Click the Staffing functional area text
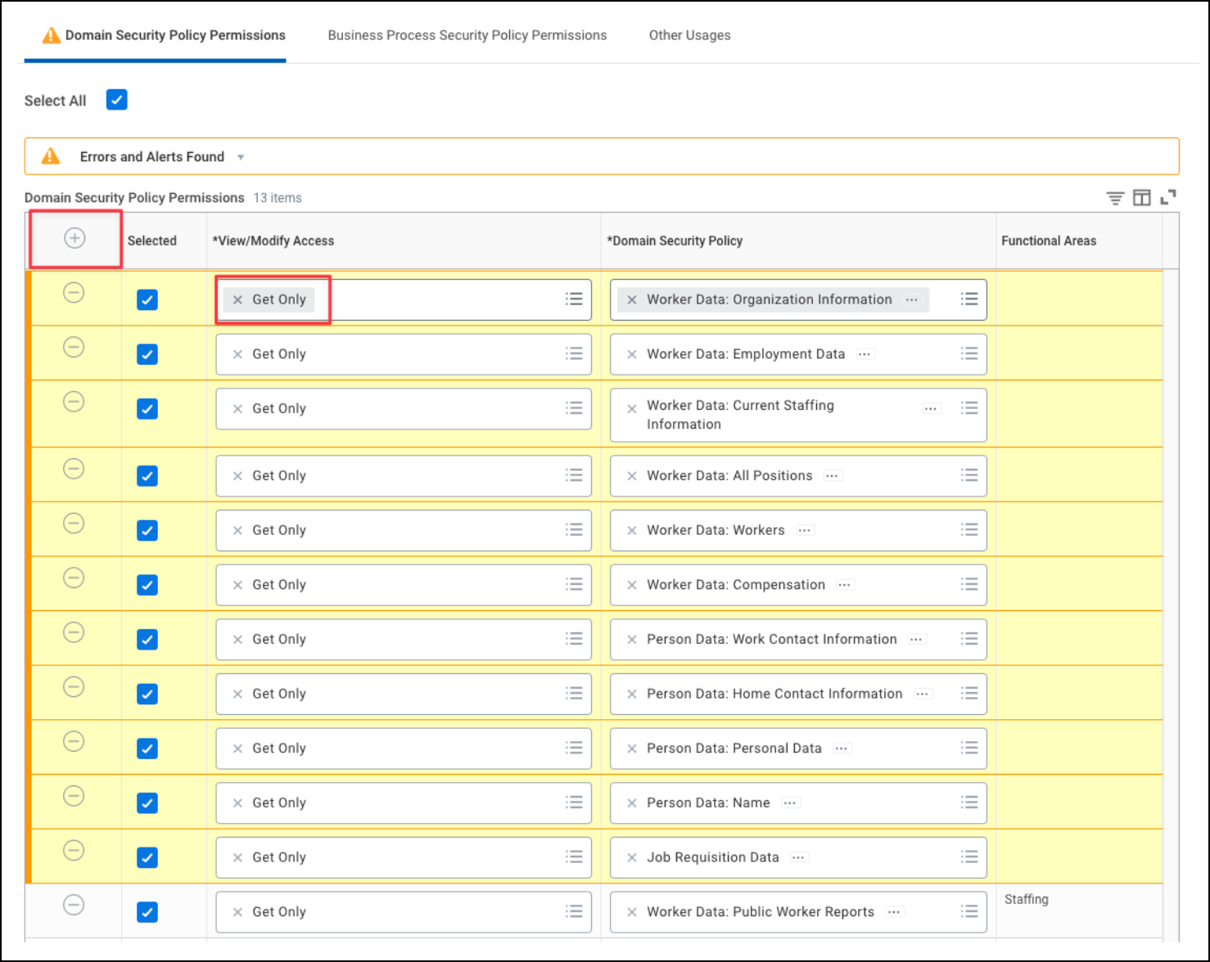The image size is (1210, 962). 1027,899
